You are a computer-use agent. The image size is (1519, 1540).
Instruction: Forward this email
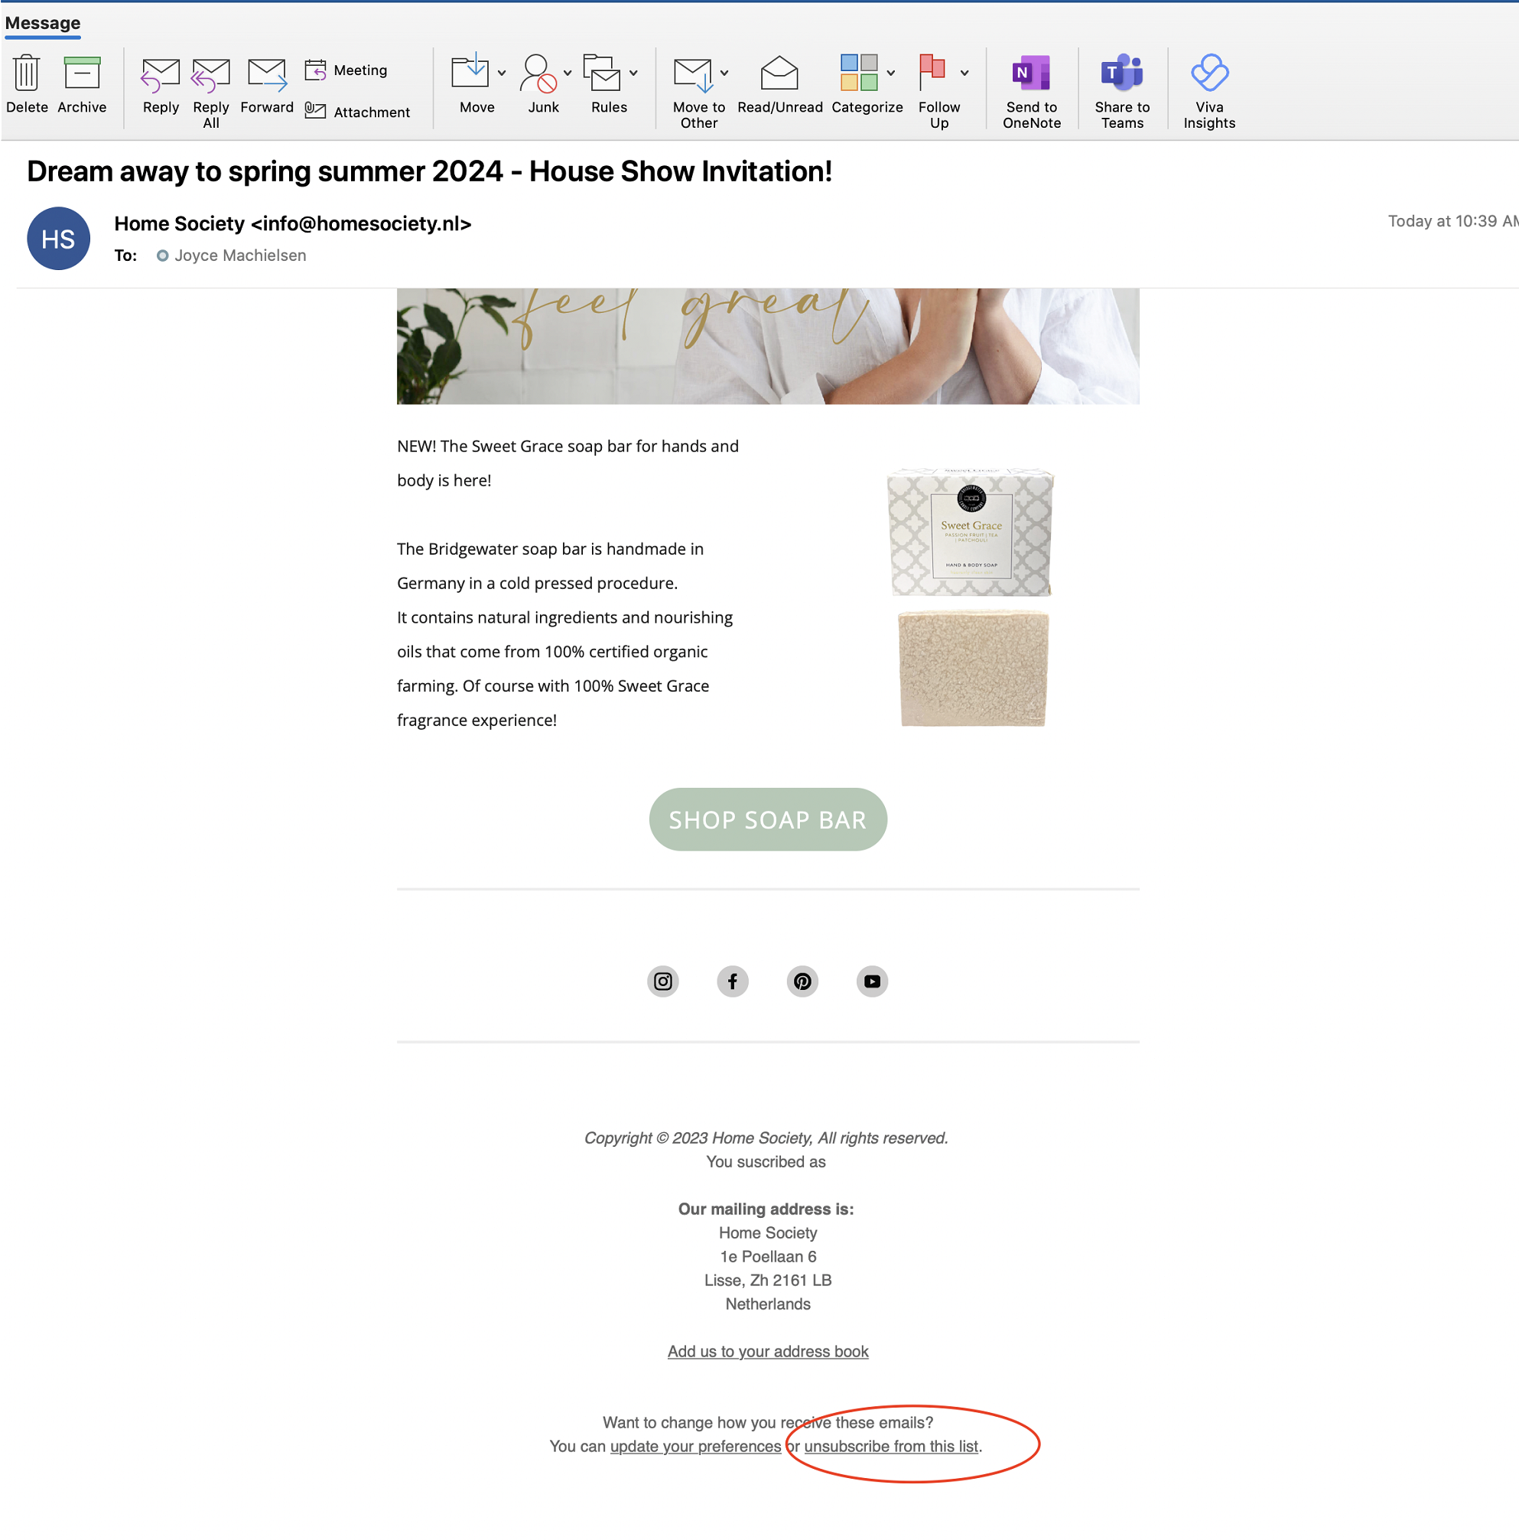tap(266, 75)
